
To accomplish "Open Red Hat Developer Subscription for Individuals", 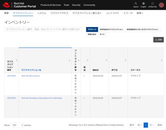I will click(42, 98).
